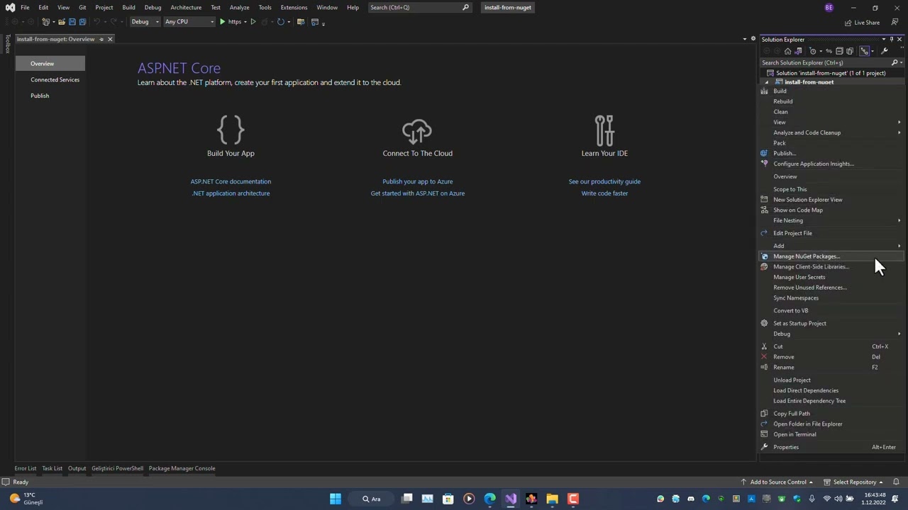Open See our productivity guide link

click(604, 181)
